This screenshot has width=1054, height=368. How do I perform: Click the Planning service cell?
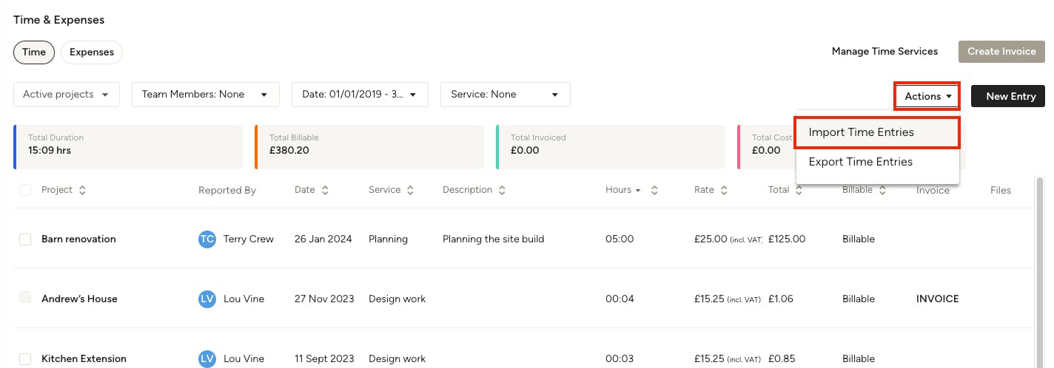point(388,239)
